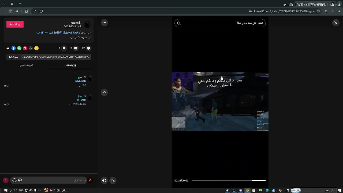Insert mention with @ icon
The image size is (343, 193).
20,180
